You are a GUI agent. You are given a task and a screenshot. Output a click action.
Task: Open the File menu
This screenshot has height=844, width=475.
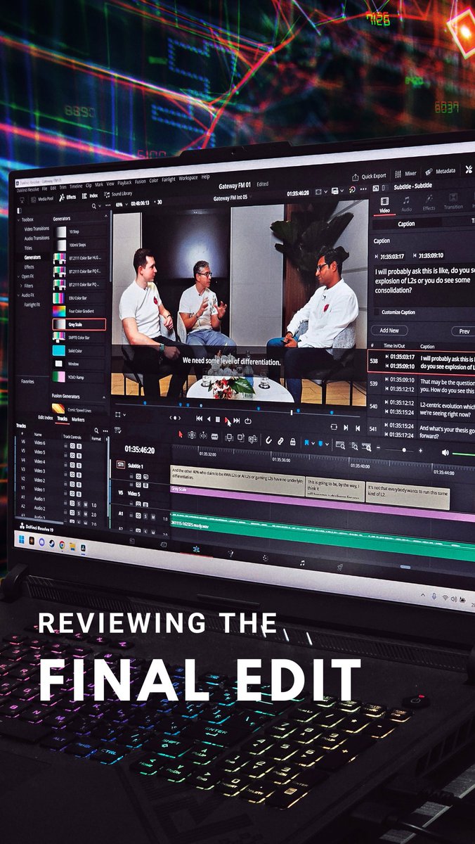coord(44,188)
